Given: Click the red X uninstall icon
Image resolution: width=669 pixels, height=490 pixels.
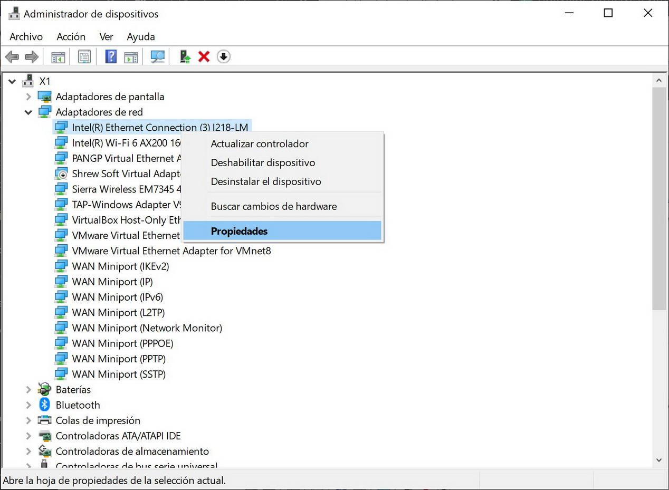Looking at the screenshot, I should coord(204,56).
